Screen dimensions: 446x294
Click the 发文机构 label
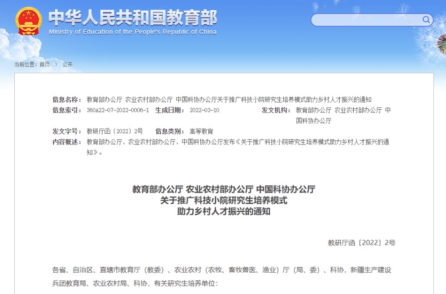[276, 110]
